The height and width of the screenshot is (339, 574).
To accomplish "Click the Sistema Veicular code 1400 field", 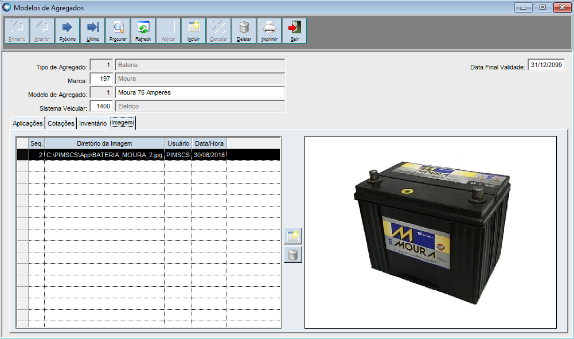I will pyautogui.click(x=101, y=106).
